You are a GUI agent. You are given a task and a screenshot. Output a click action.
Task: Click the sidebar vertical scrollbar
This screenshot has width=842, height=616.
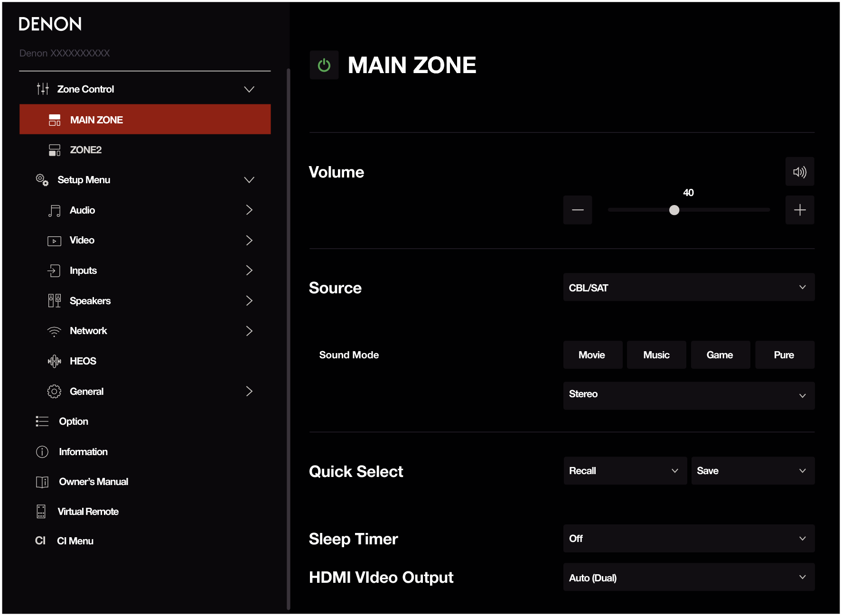(x=288, y=339)
